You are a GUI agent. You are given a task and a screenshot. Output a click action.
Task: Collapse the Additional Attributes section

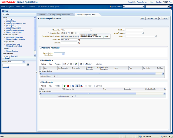tap(41, 48)
